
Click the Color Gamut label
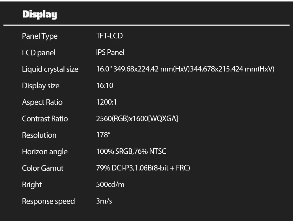43,168
